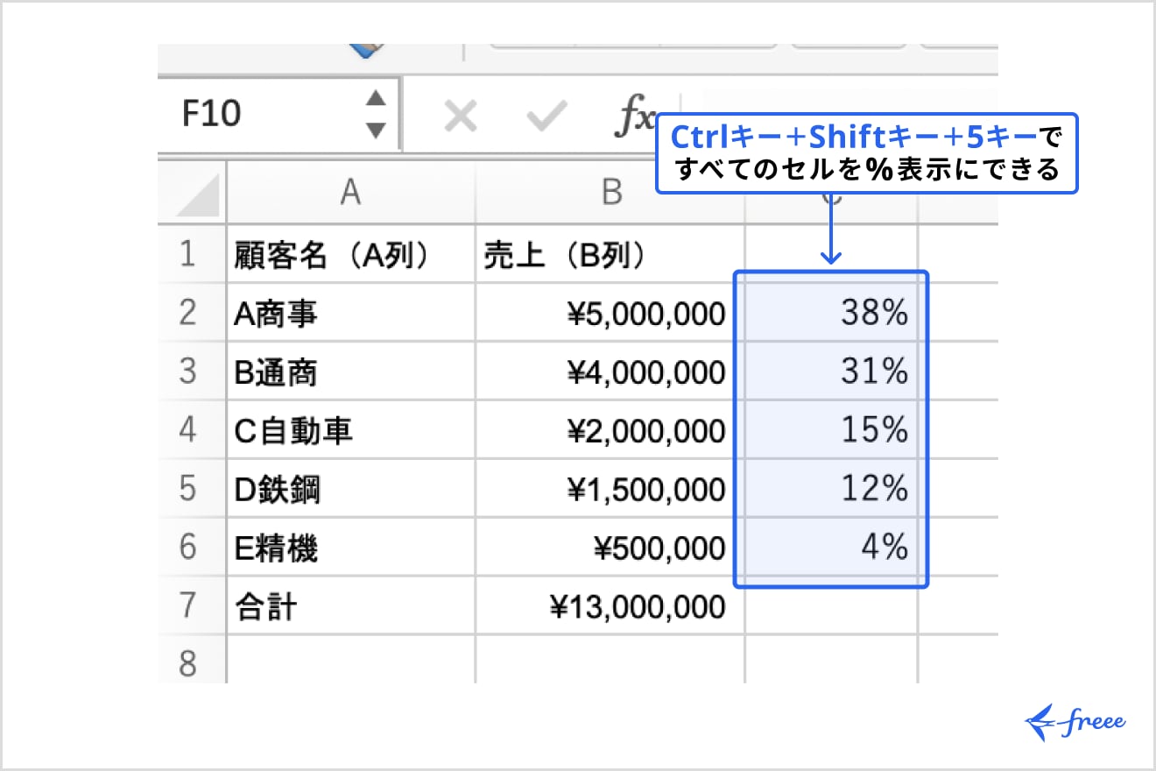Screen dimensions: 1156x771
Task: Select the cell showing 38%
Action: pos(832,313)
